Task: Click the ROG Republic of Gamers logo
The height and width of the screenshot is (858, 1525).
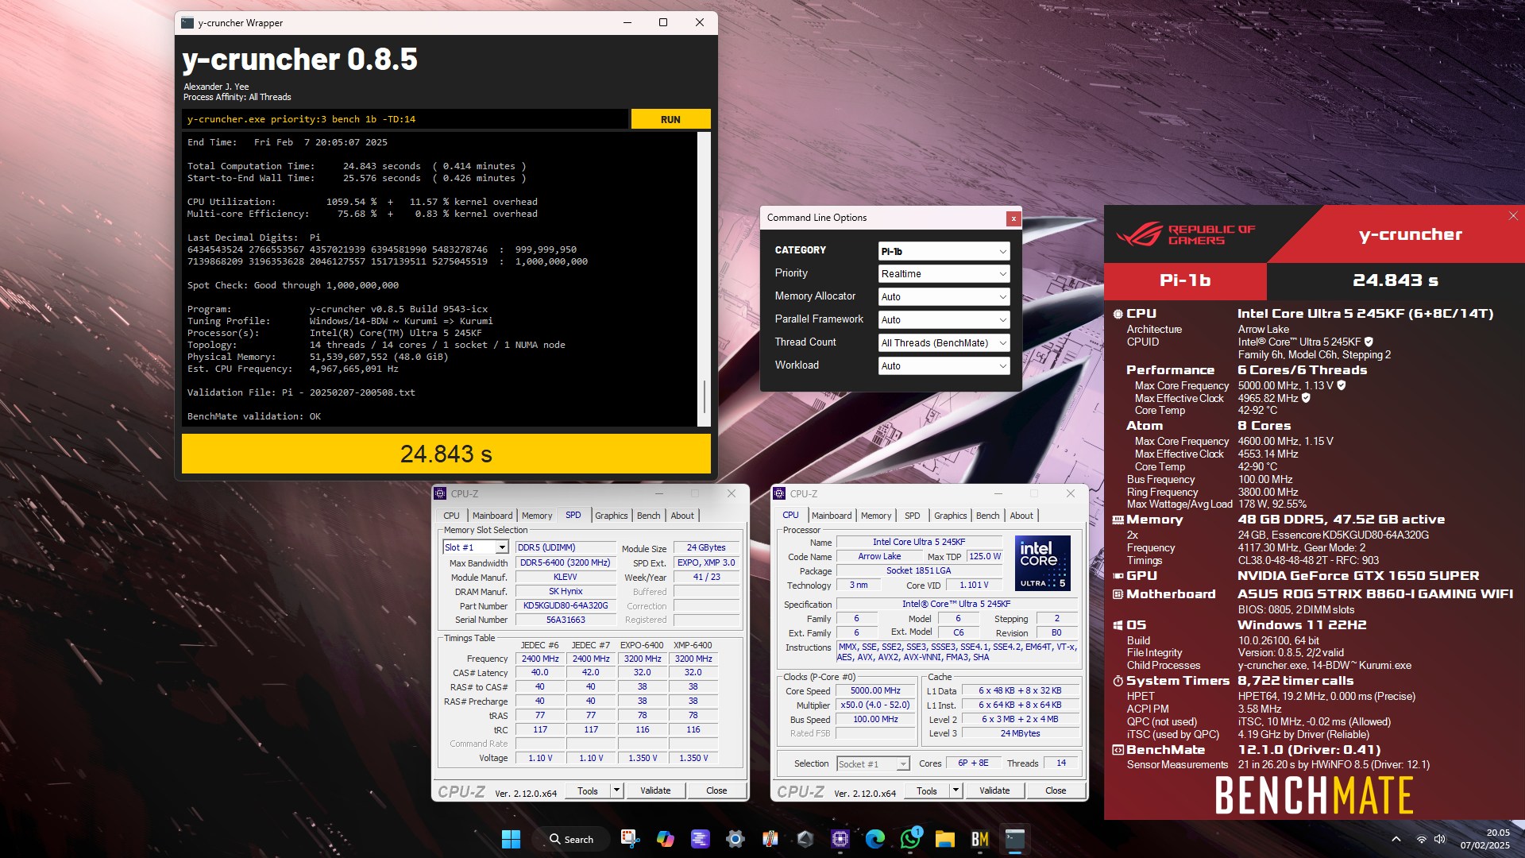Action: [1185, 234]
